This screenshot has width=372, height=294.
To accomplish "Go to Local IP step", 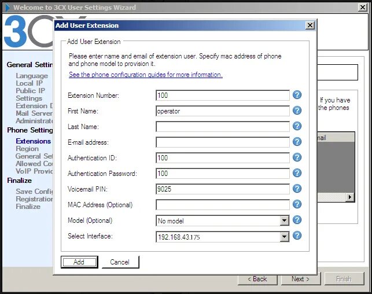I will [29, 83].
